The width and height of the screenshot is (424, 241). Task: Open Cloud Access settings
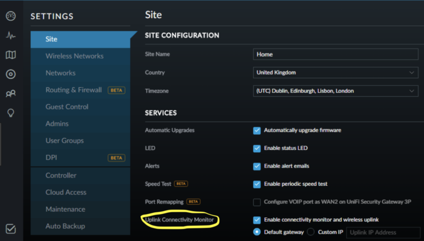pyautogui.click(x=80, y=192)
